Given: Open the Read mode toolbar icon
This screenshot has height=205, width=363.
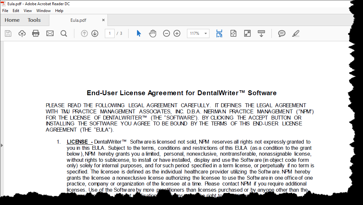Looking at the screenshot, I should pos(261,33).
